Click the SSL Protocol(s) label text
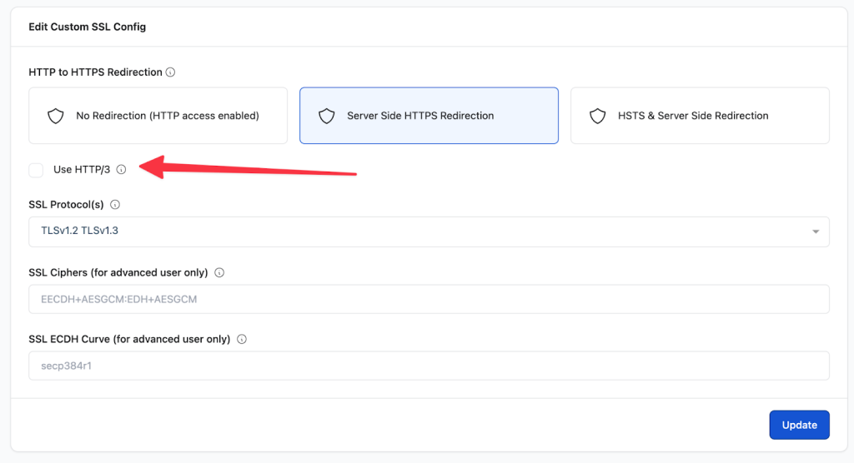 pyautogui.click(x=66, y=205)
